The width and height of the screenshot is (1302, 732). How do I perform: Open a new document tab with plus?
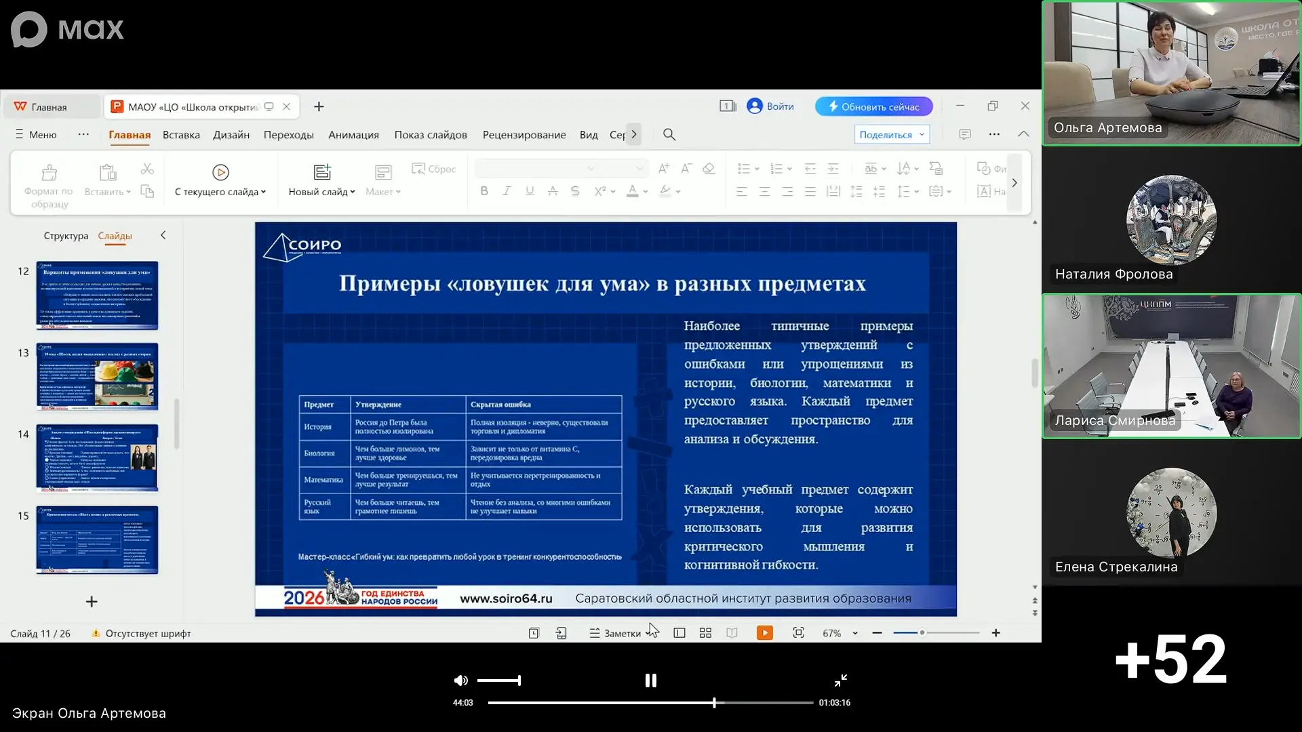point(319,106)
